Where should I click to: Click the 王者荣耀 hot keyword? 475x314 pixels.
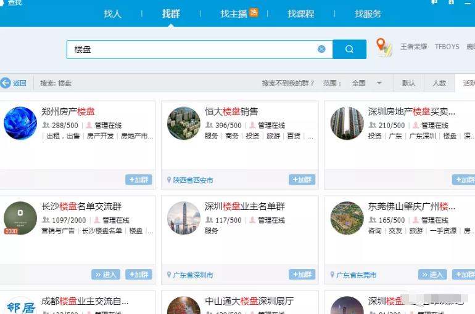click(x=414, y=47)
